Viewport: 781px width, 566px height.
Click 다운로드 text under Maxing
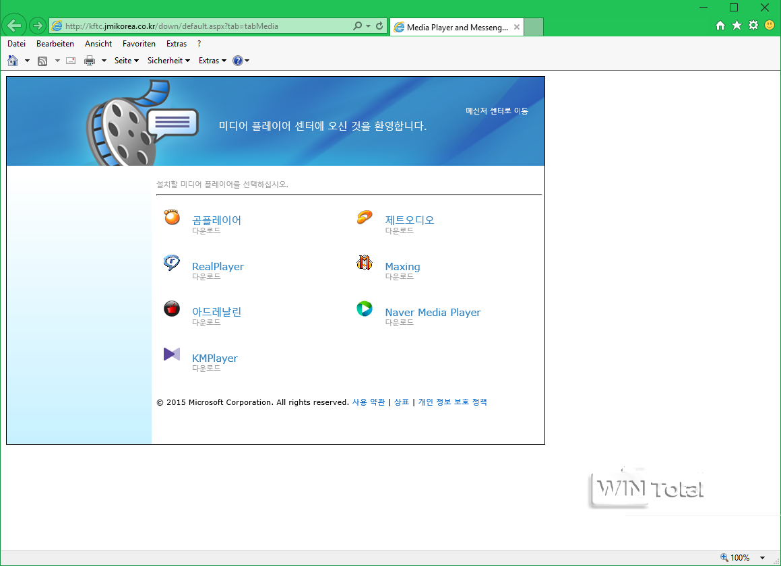pyautogui.click(x=399, y=276)
